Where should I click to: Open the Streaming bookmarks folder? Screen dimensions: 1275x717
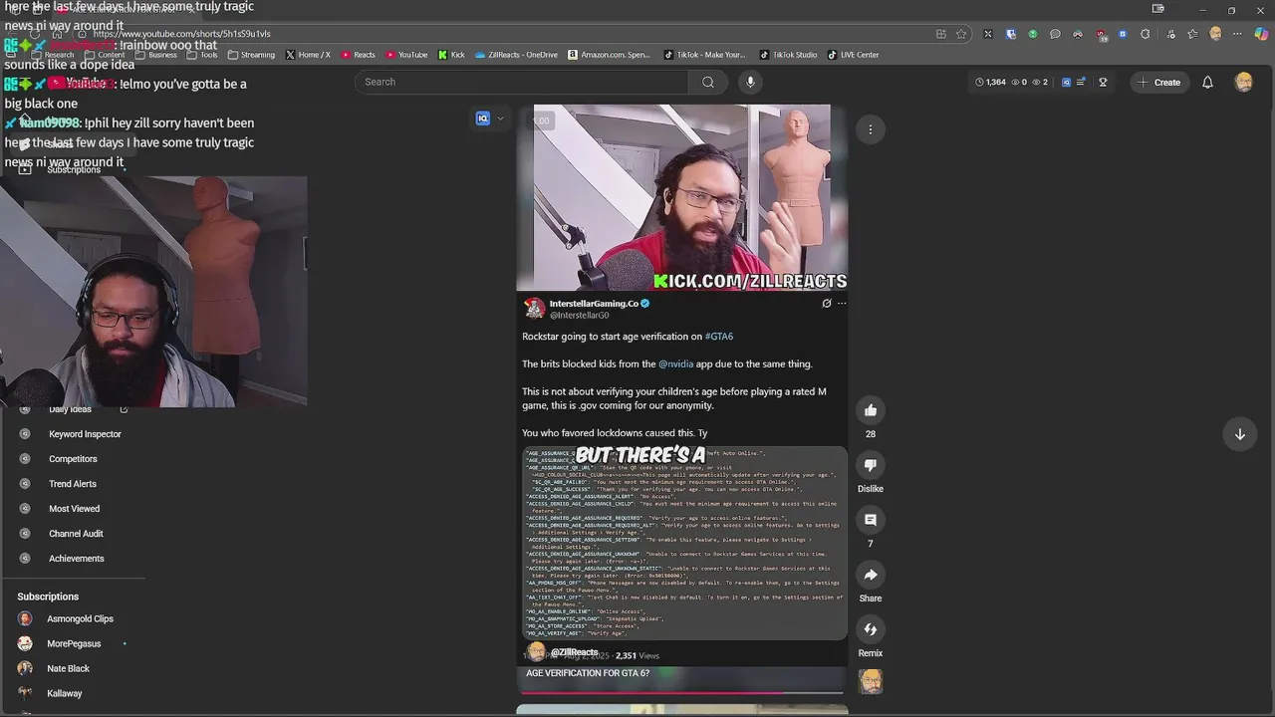pos(251,55)
